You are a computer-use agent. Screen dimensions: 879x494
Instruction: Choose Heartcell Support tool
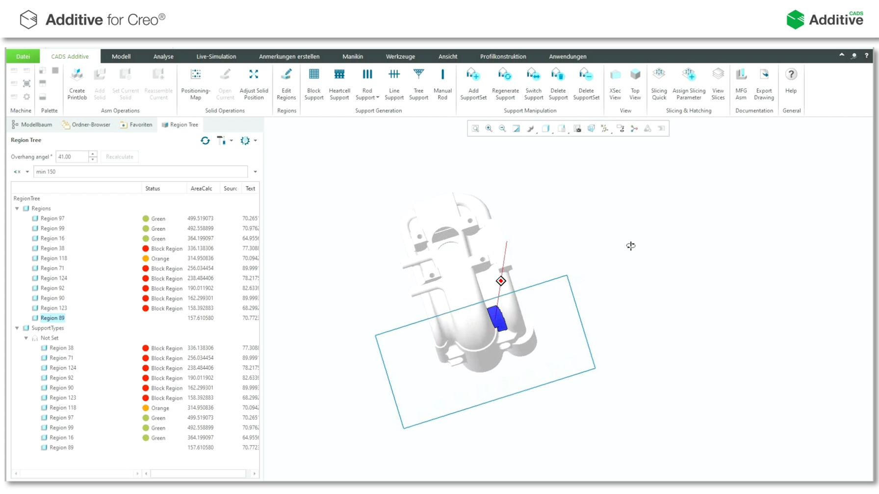[x=339, y=84]
